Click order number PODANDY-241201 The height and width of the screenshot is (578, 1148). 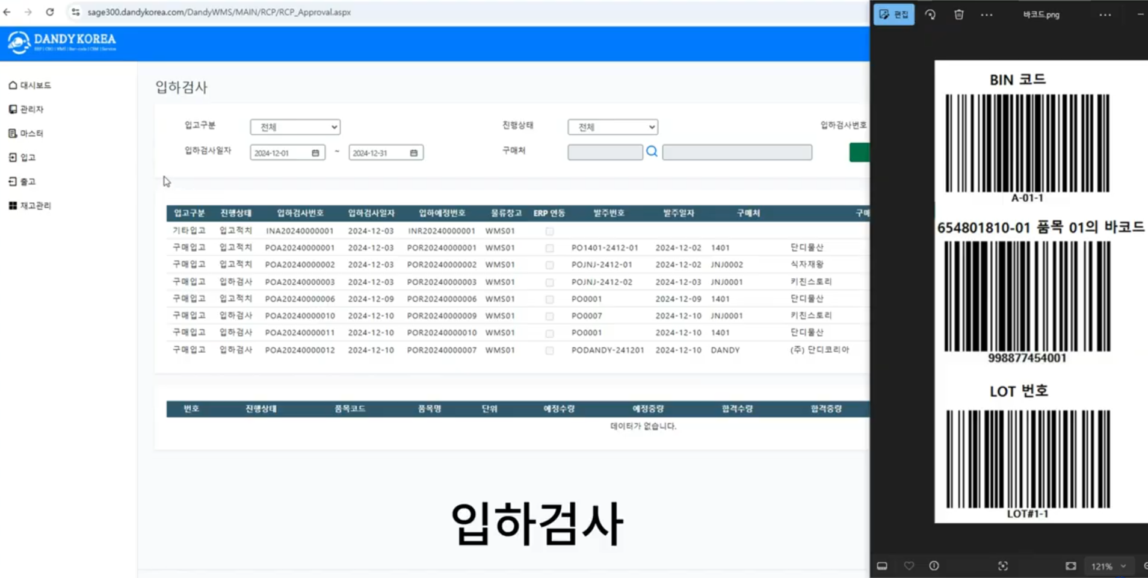608,350
